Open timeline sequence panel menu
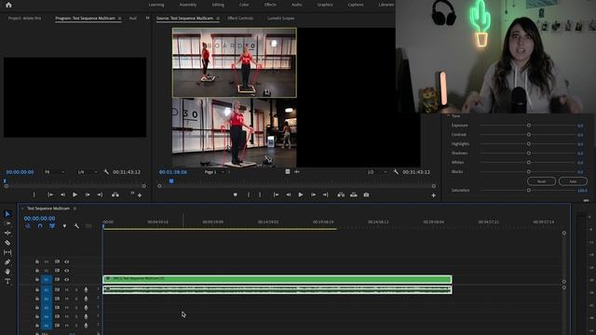 [x=74, y=208]
